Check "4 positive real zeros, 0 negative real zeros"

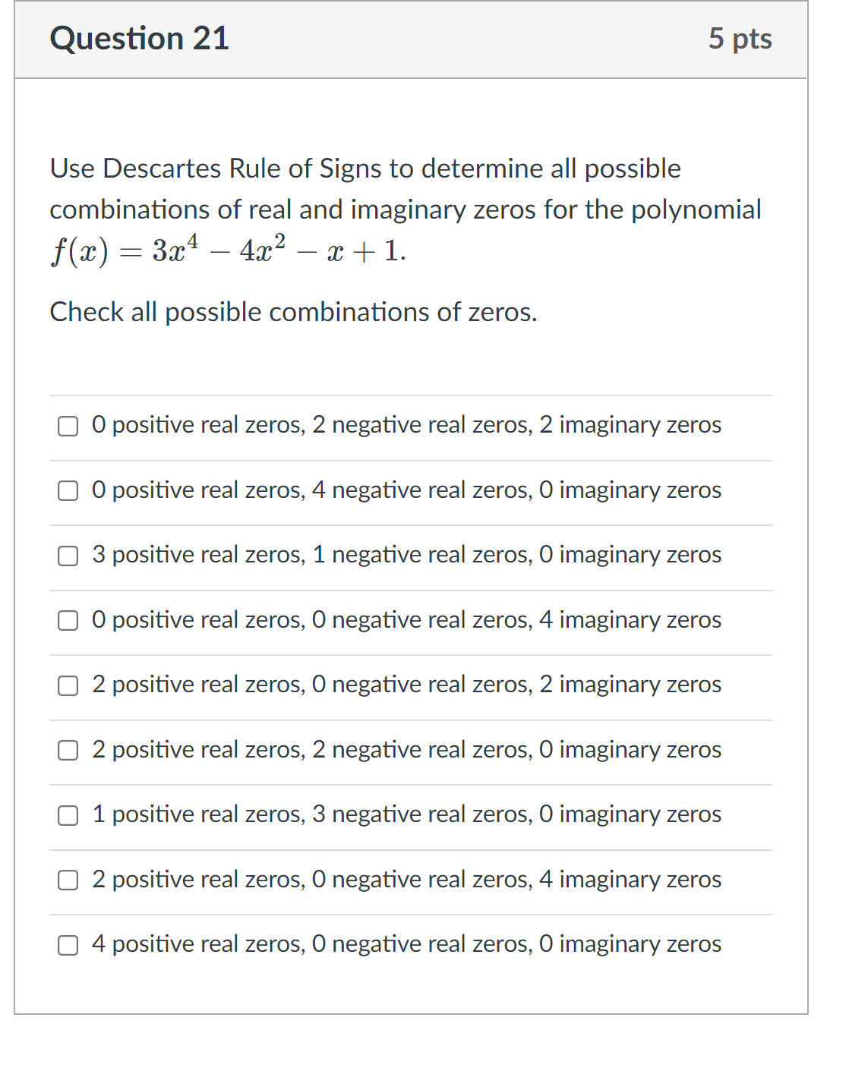pos(68,946)
